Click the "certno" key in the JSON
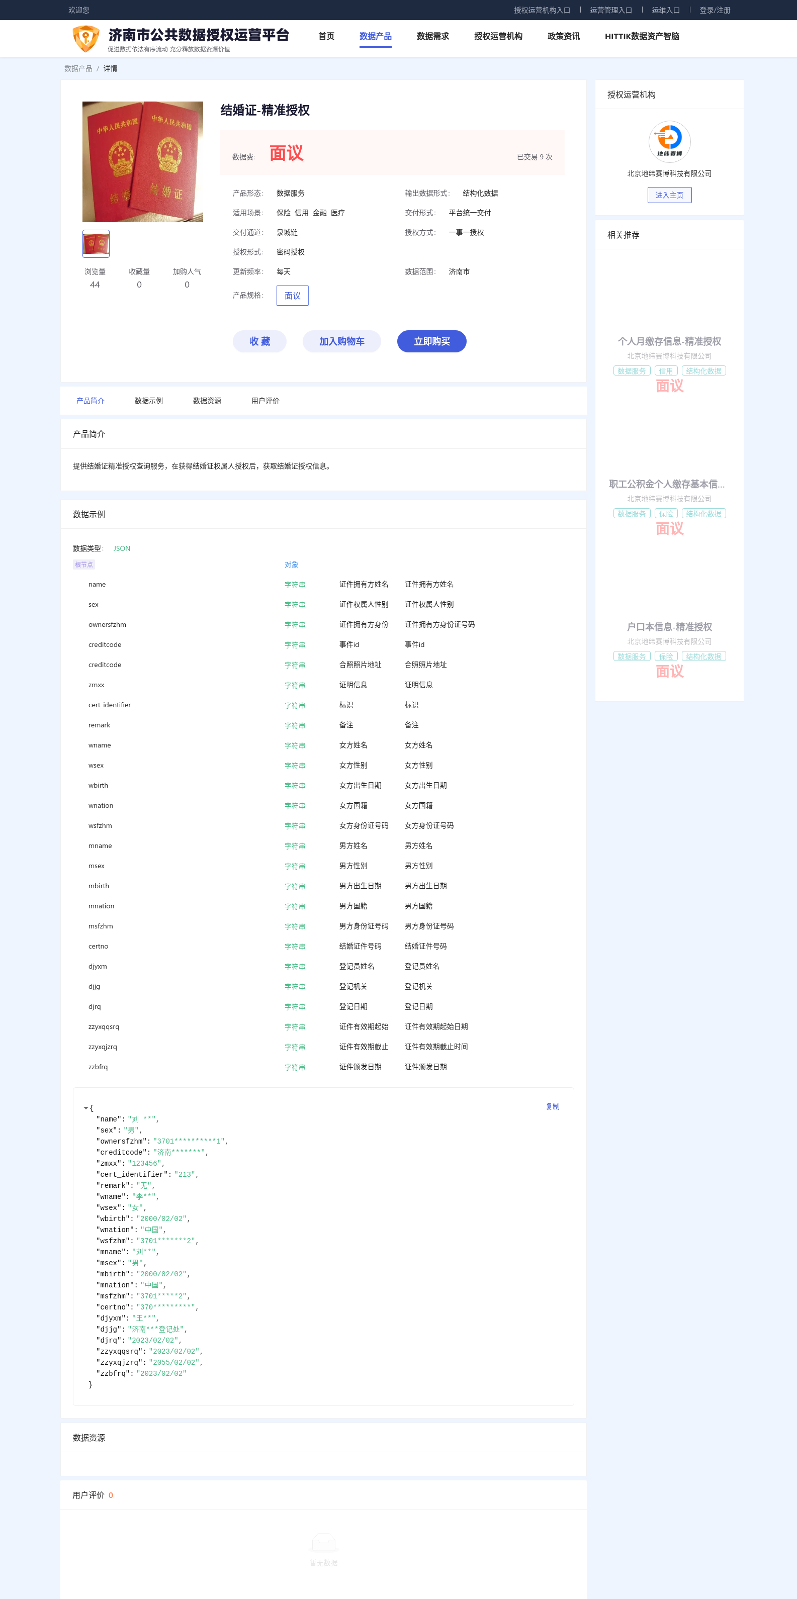797x1599 pixels. click(113, 1307)
